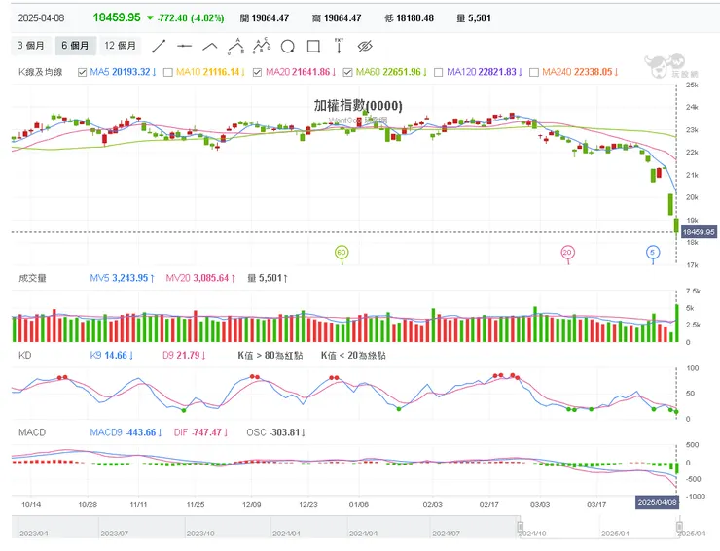Viewport: 720px width, 551px height.
Task: Select the TXT text annotation tool
Action: [339, 45]
